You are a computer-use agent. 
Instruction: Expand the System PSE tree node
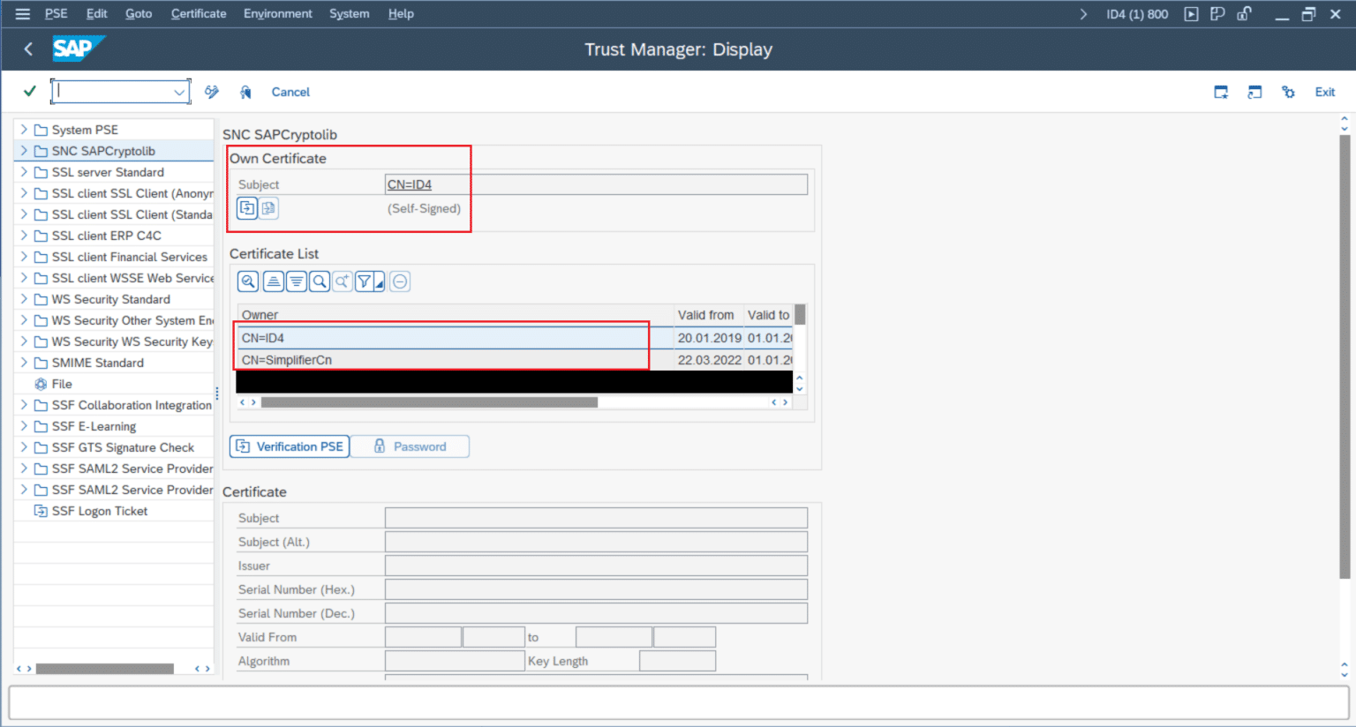(25, 129)
